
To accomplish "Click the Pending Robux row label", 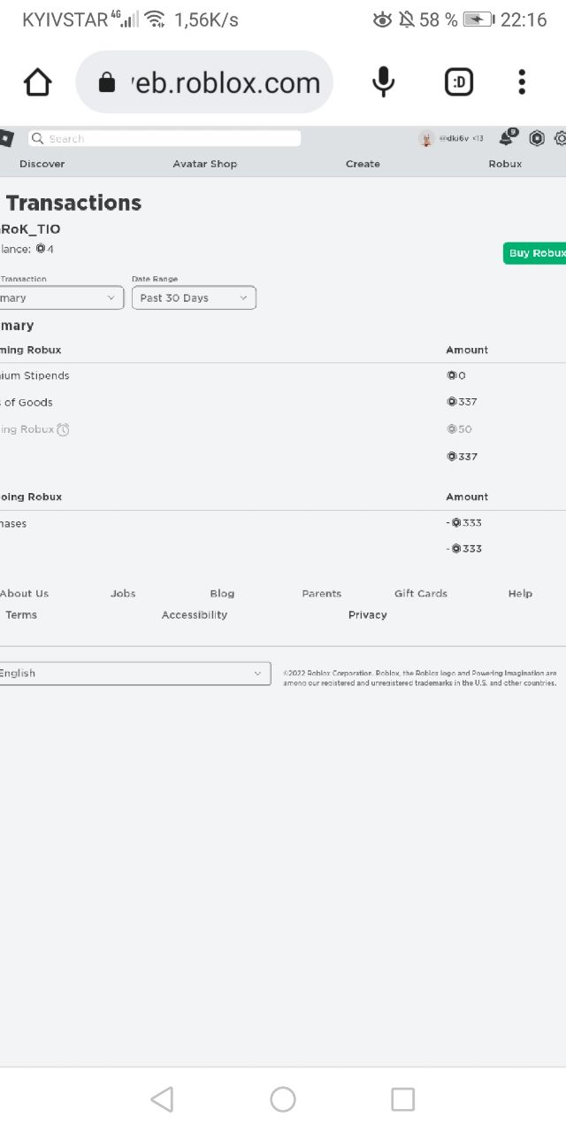I will (27, 429).
